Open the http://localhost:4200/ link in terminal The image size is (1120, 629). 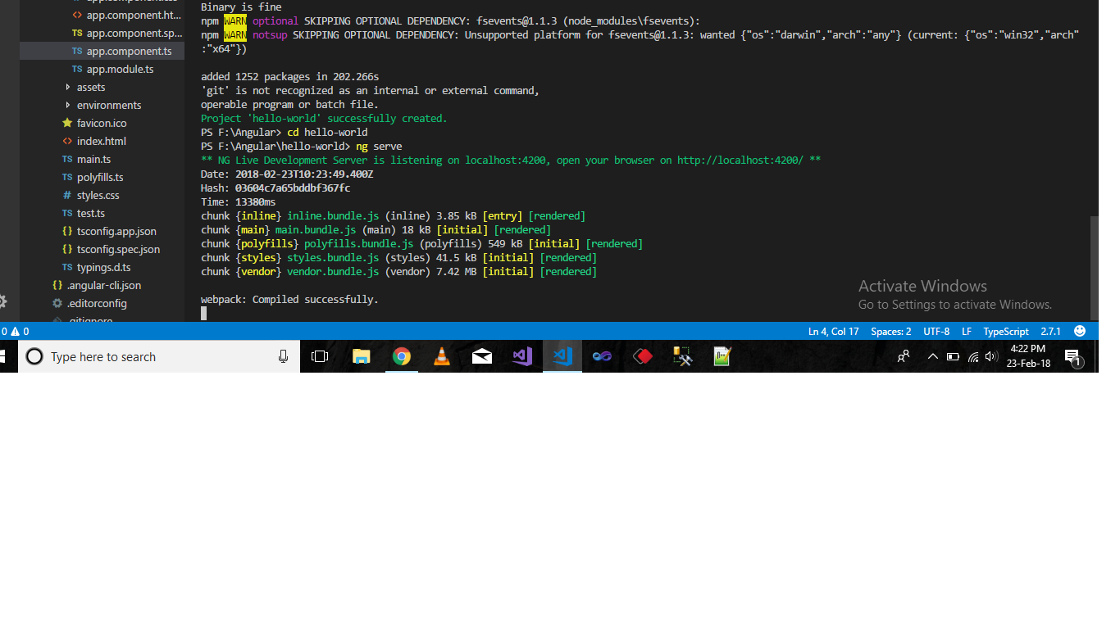(x=740, y=160)
